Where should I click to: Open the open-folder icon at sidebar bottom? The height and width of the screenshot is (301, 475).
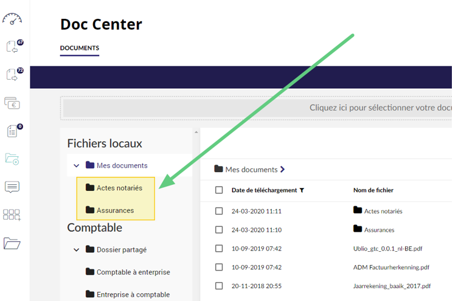[x=12, y=243]
